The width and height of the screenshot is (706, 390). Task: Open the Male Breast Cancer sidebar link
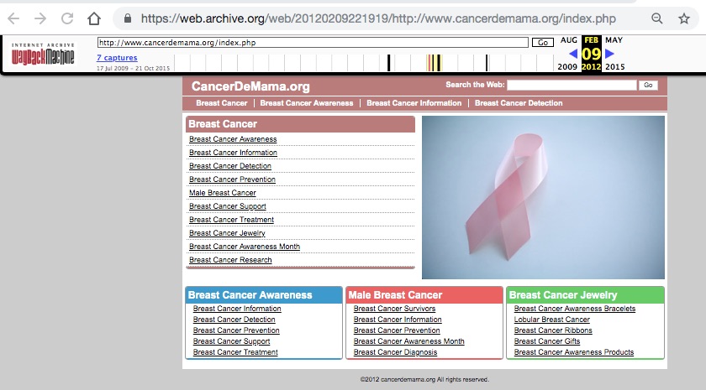click(x=223, y=193)
